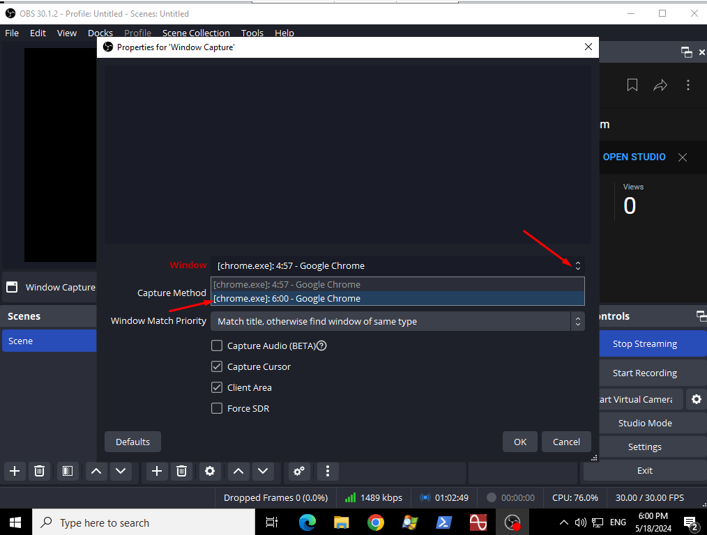Click the OPEN STUDIO link
Screen dimensions: 707x535
pos(634,157)
